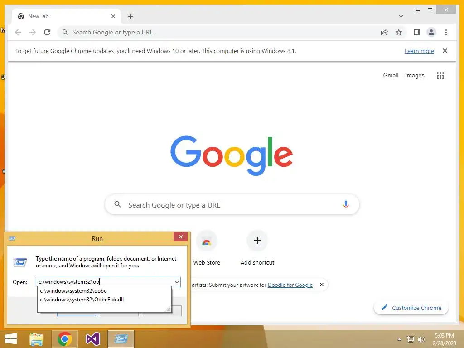Follow the Doodle for Google link
Image resolution: width=464 pixels, height=348 pixels.
290,285
